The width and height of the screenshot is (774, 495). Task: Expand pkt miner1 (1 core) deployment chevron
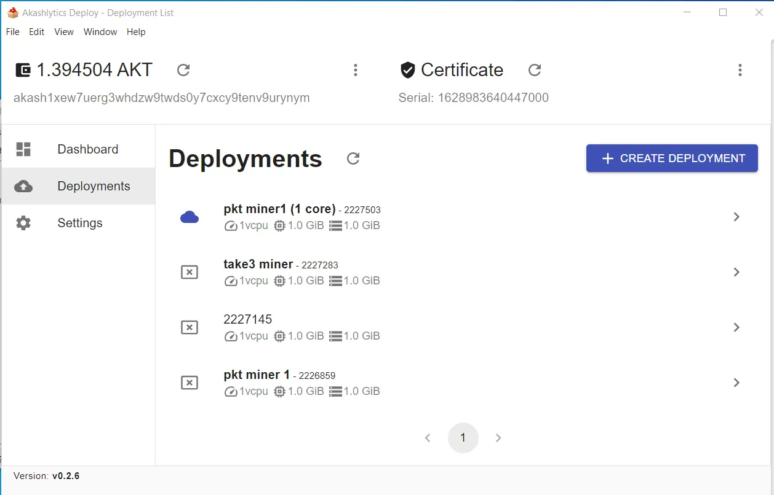tap(736, 217)
